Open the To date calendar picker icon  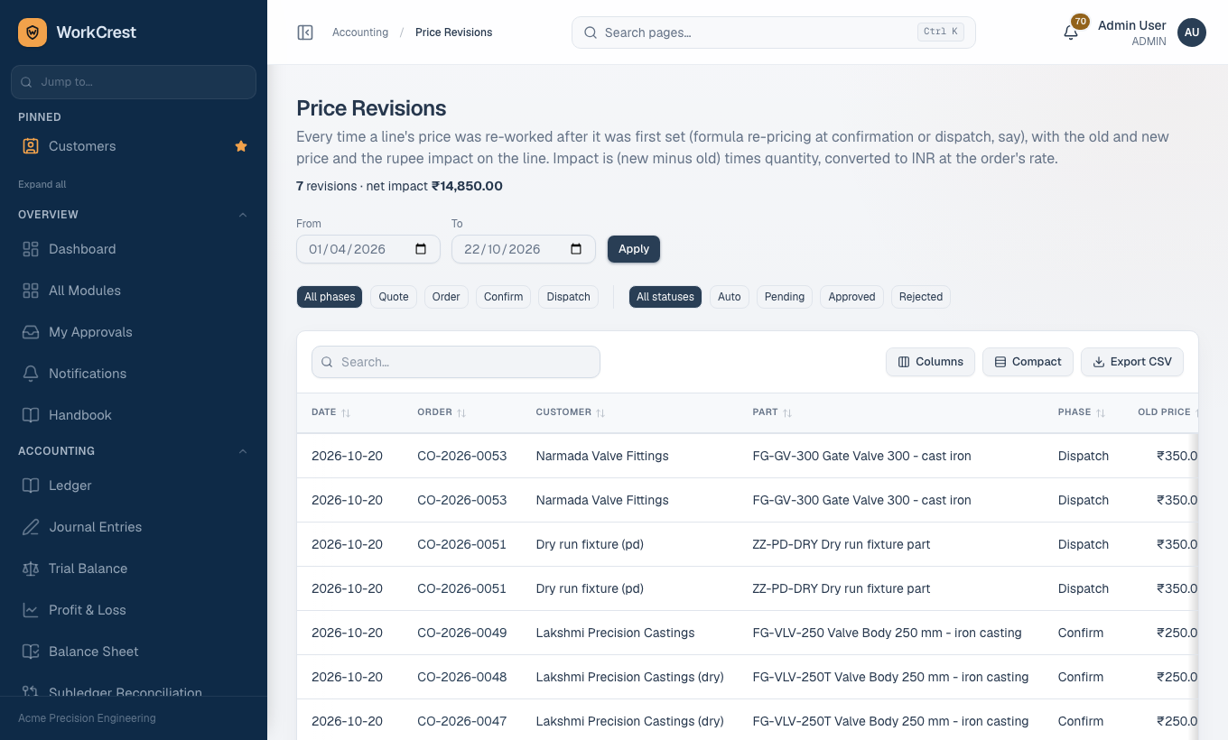tap(576, 249)
